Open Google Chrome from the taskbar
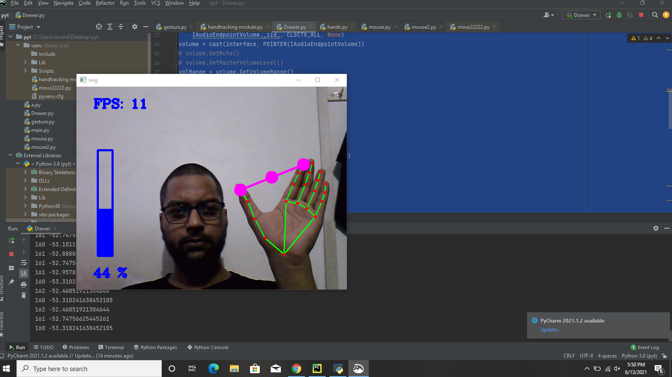This screenshot has width=672, height=377. 297,369
